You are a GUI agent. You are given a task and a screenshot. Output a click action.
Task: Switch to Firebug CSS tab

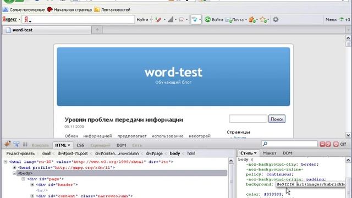[80, 145]
